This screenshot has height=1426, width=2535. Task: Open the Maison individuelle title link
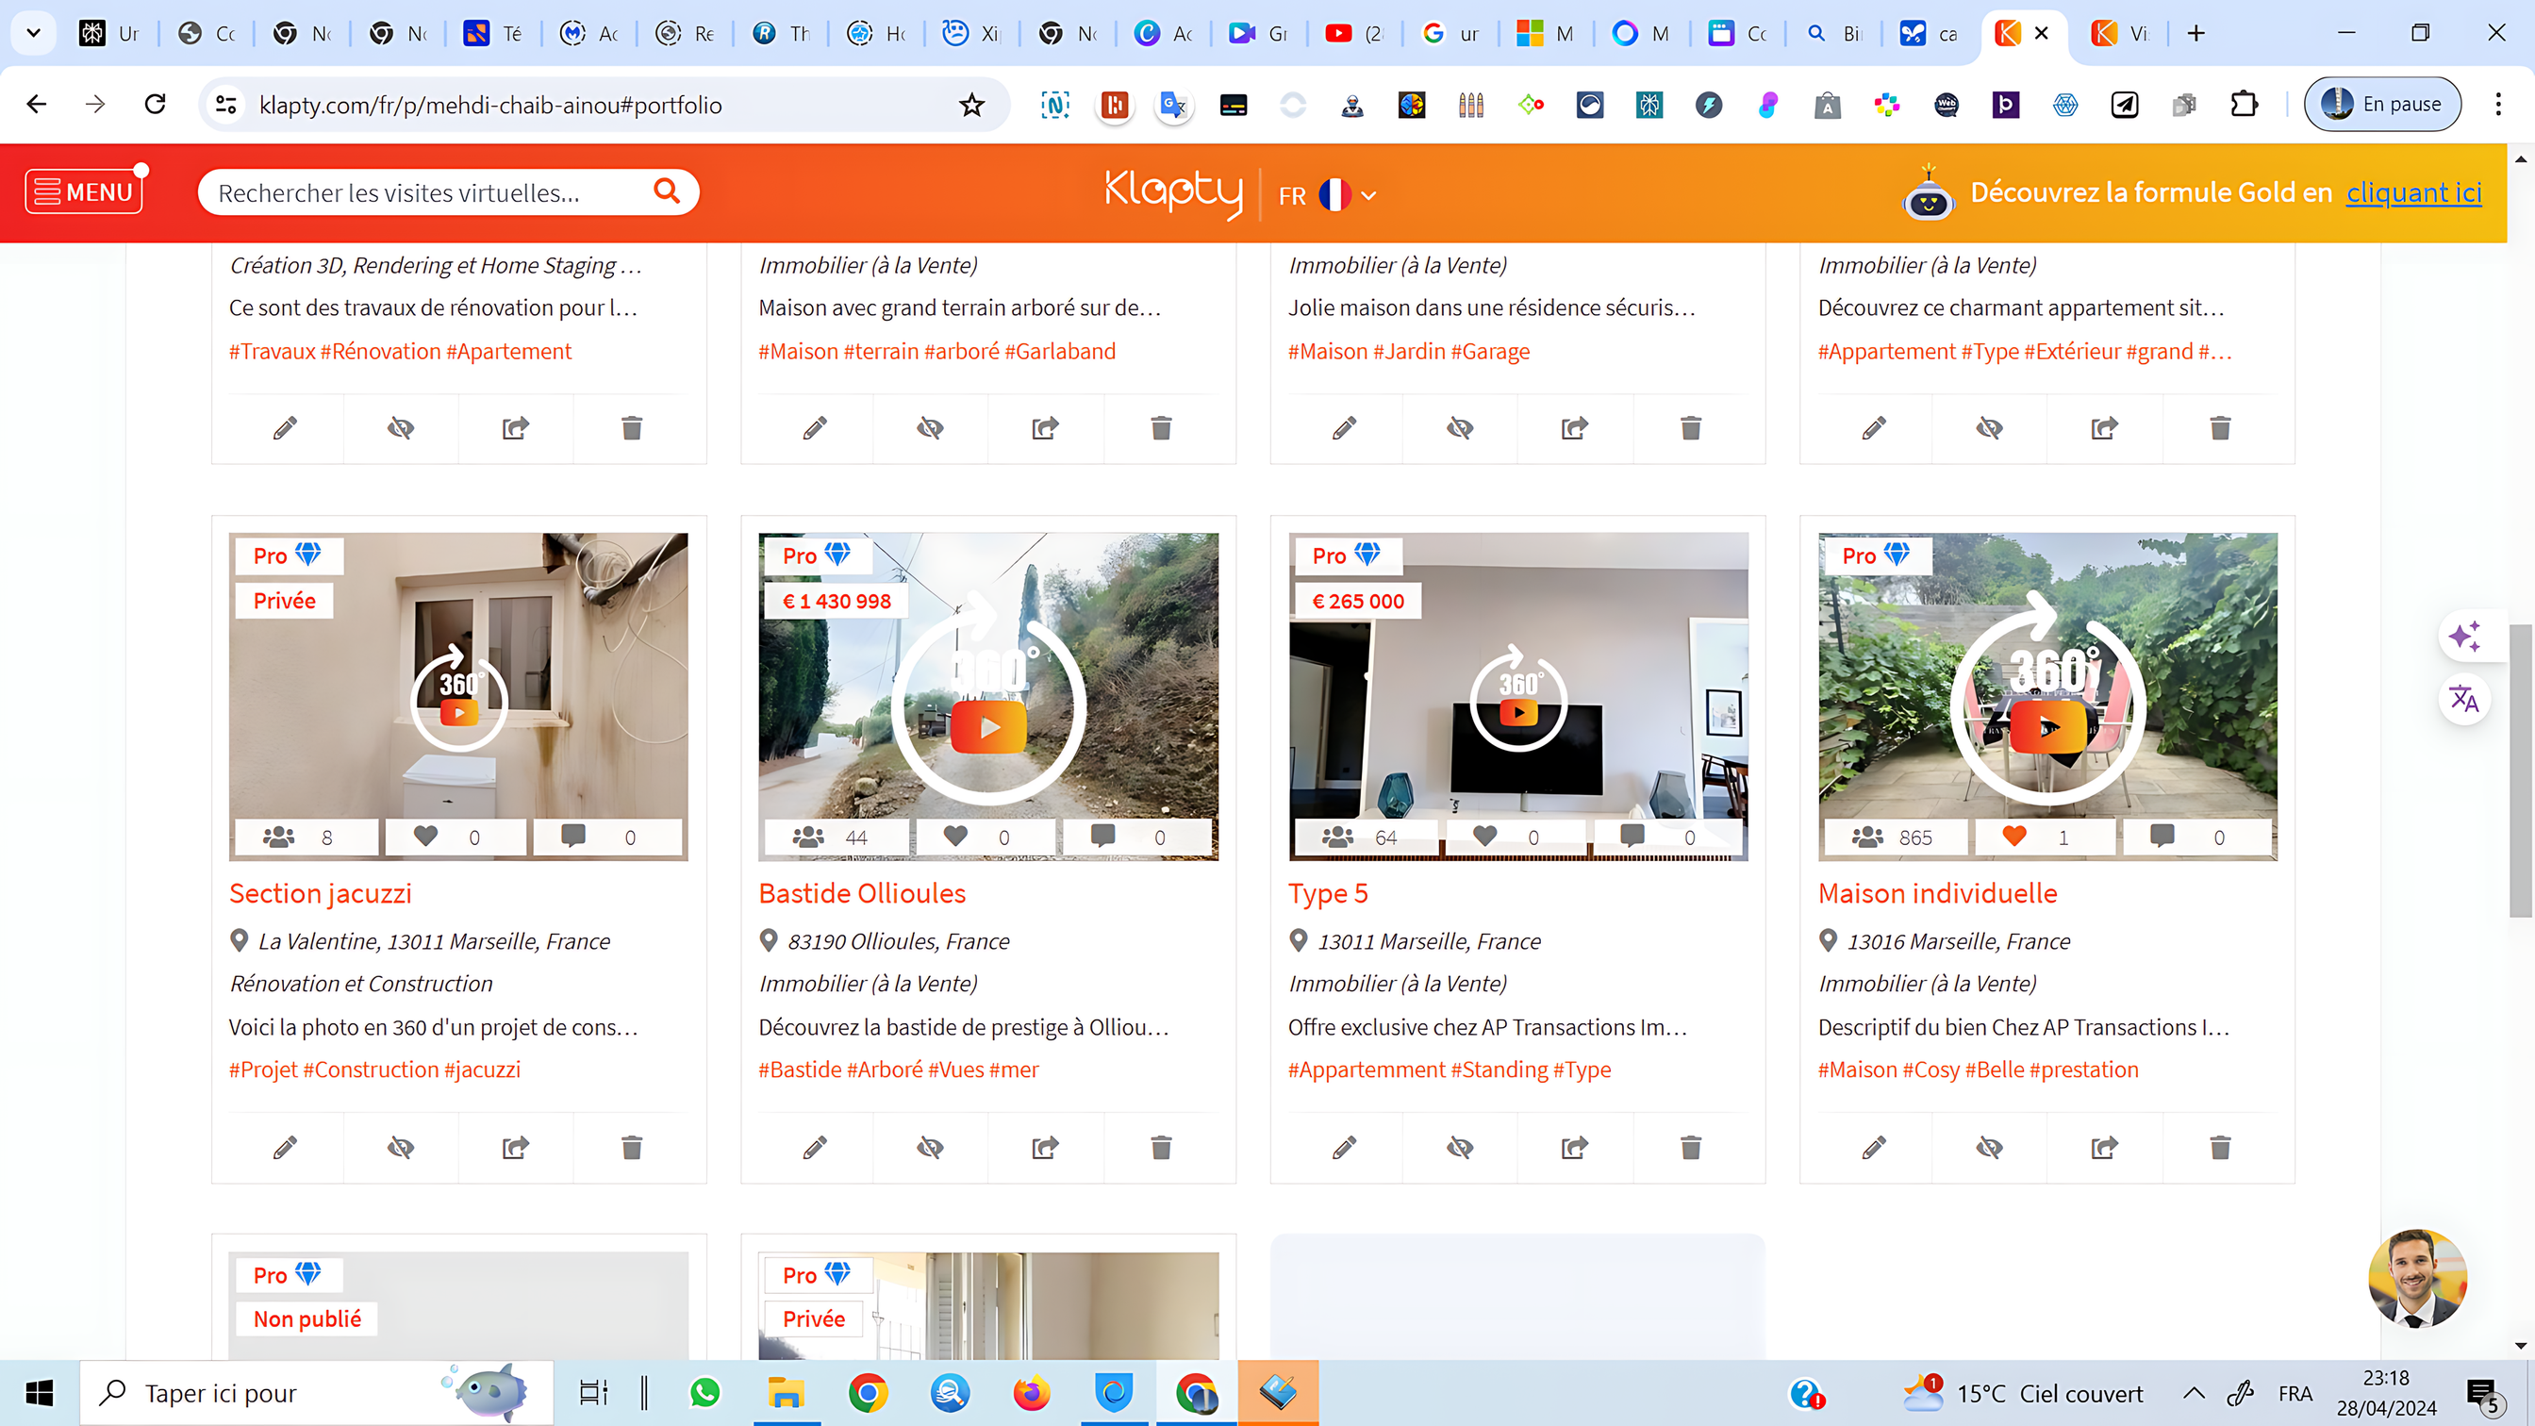1938,893
